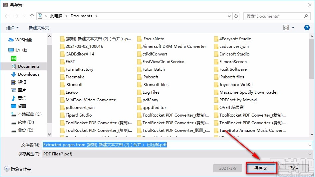Select the QVE电脑录音 folder
This screenshot has height=177, width=315.
point(229,108)
